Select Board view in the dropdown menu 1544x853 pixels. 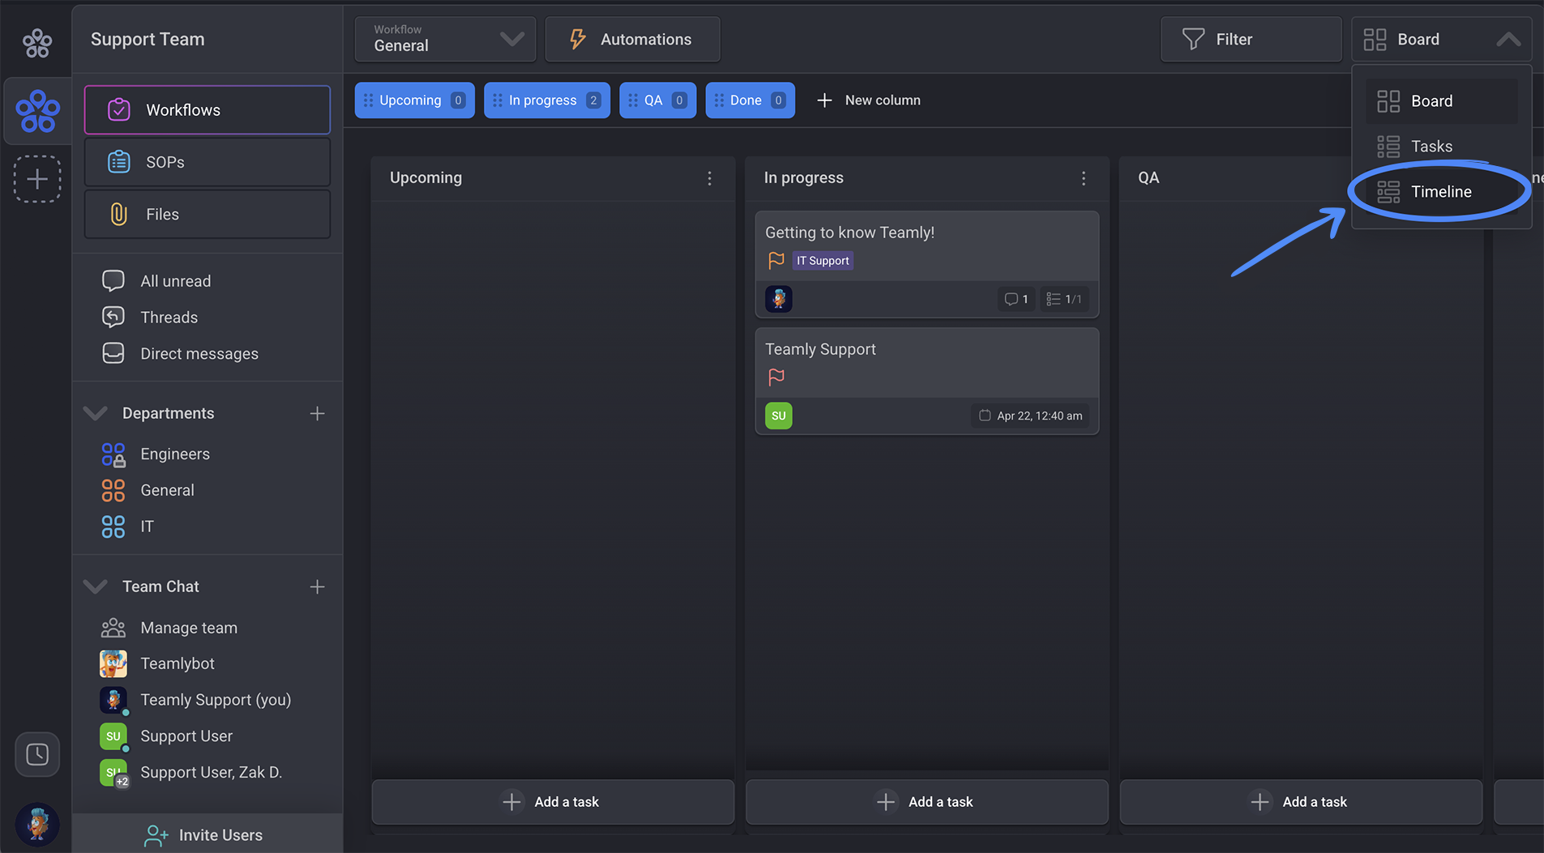[1441, 101]
